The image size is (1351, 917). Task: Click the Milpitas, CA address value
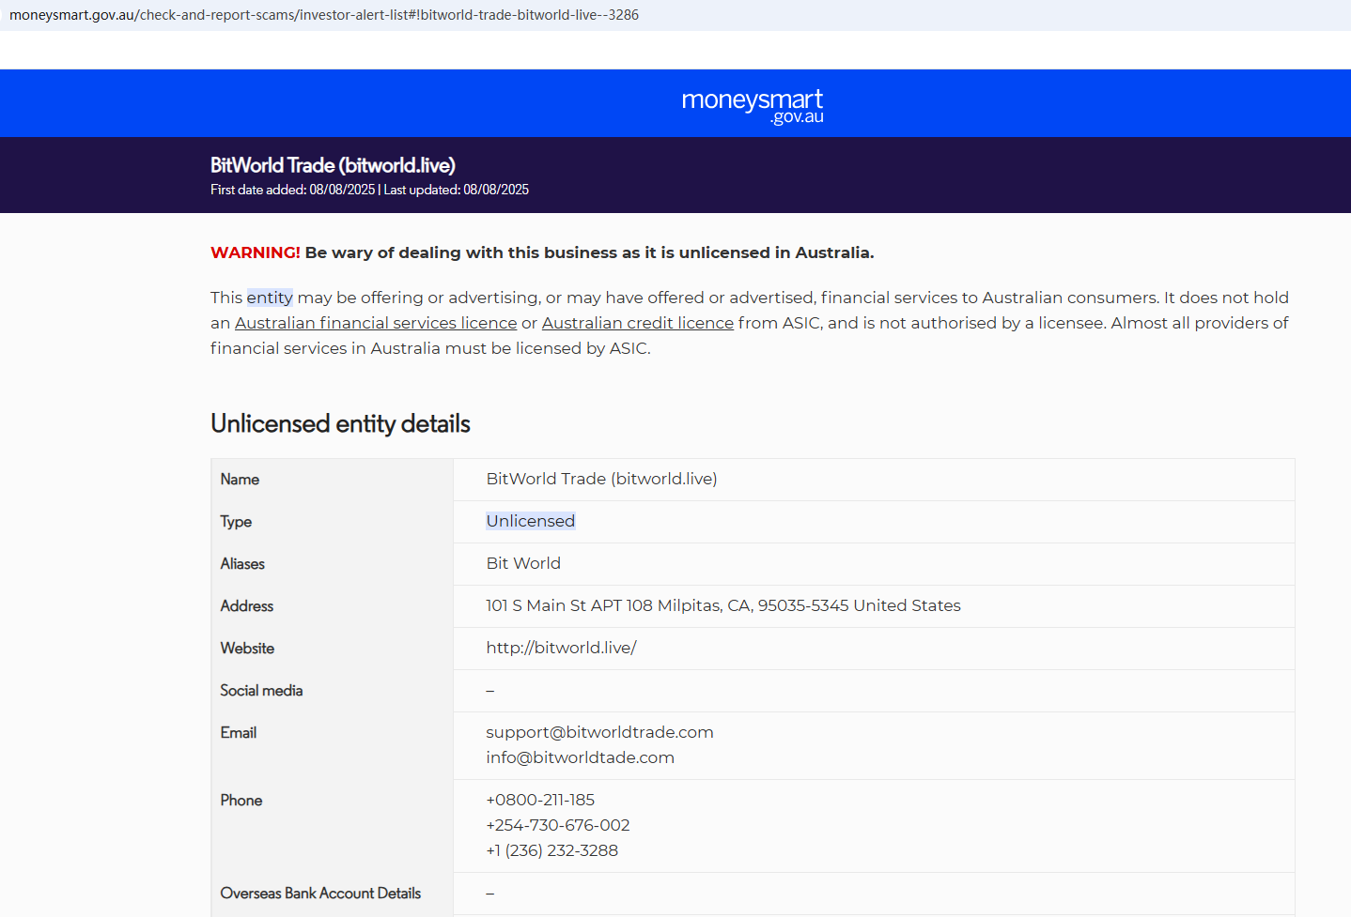pyautogui.click(x=722, y=605)
